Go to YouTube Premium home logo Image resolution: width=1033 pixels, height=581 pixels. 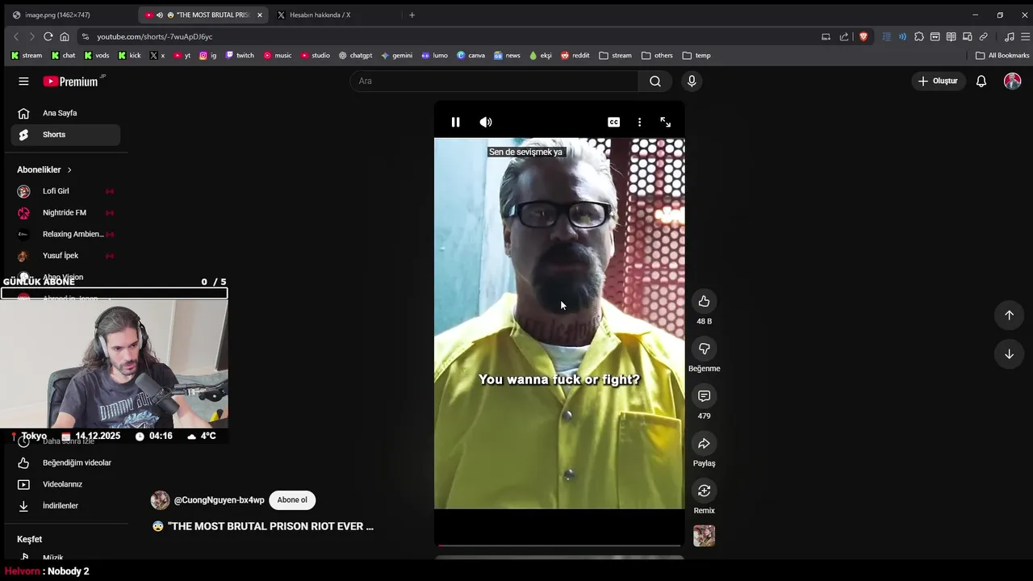click(73, 81)
